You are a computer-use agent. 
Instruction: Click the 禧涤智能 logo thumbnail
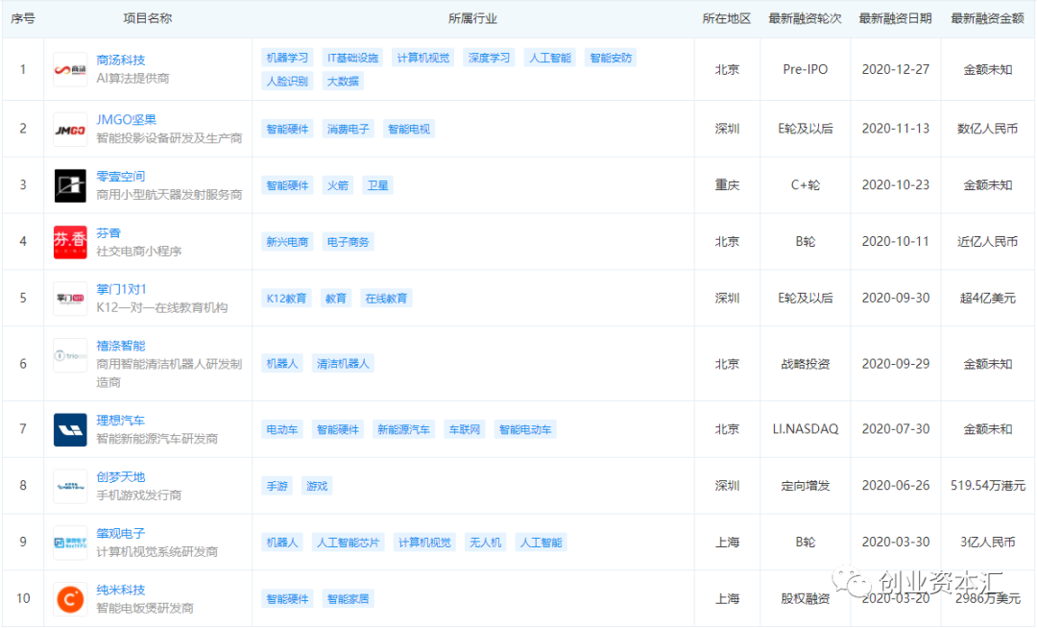pyautogui.click(x=70, y=355)
